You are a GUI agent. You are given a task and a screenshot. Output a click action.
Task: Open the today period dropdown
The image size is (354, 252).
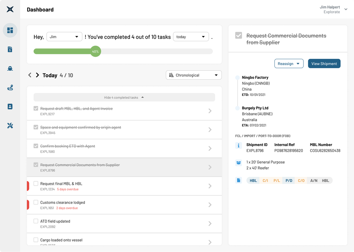coord(191,37)
